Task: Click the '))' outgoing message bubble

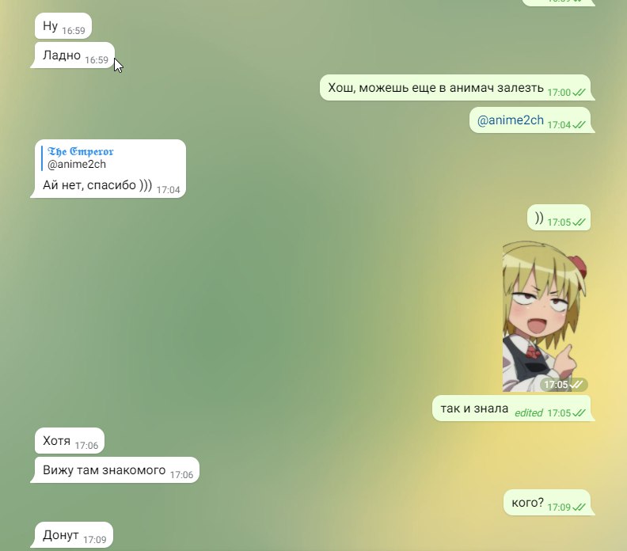Action: (x=559, y=218)
